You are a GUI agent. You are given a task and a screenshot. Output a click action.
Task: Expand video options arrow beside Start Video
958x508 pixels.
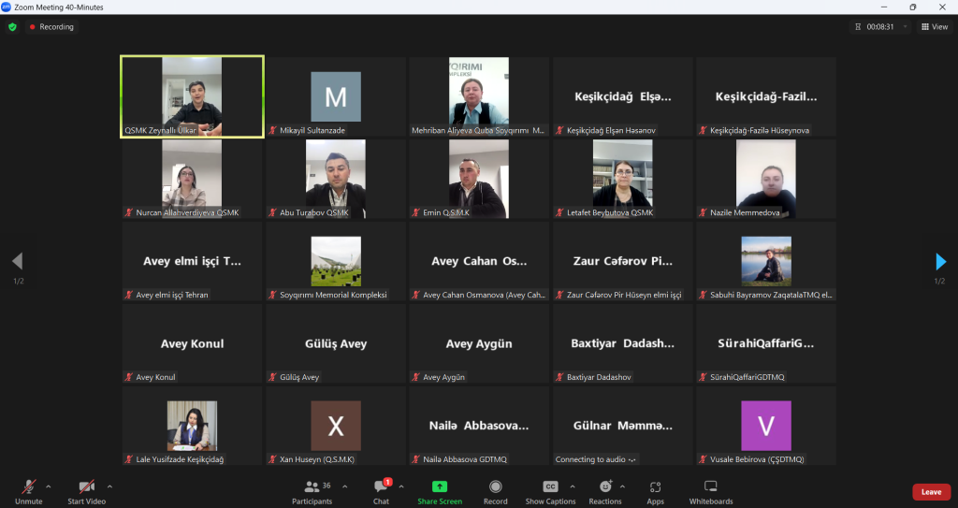(109, 486)
